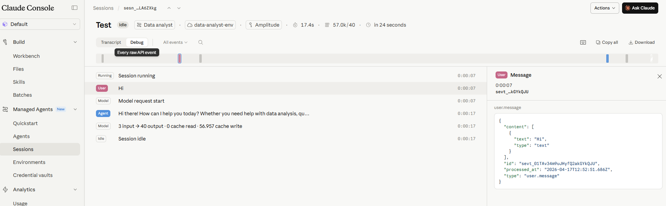Click the session ID sesn_…LA6ZXkg
666x206 pixels.
tap(140, 8)
